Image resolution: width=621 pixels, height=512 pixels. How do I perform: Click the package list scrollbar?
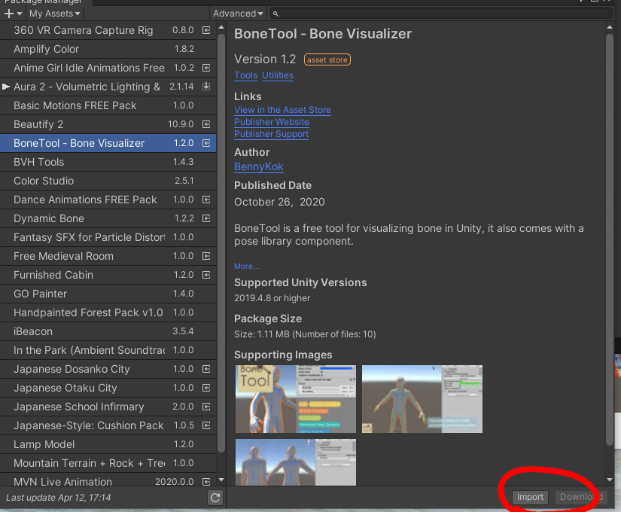pyautogui.click(x=221, y=243)
